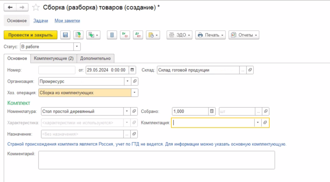The height and width of the screenshot is (182, 330).
Task: Switch to the Дополнительно tab
Action: pos(95,58)
